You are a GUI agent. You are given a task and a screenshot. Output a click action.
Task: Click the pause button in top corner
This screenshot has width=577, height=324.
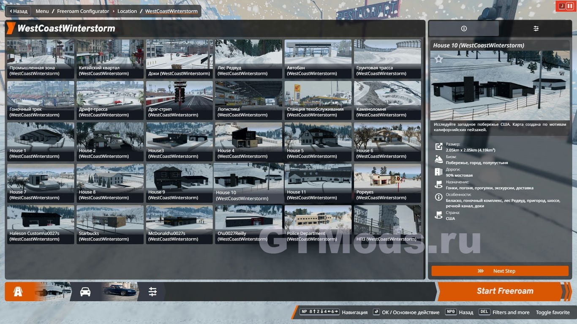pyautogui.click(x=570, y=6)
